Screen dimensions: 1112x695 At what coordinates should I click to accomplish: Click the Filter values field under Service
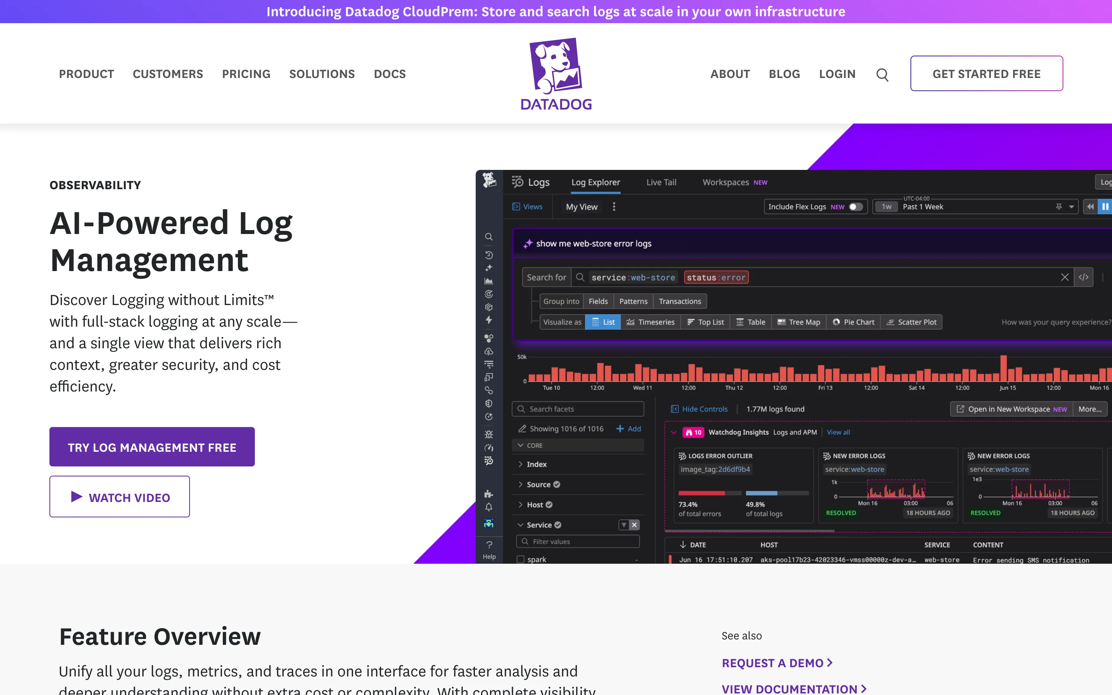click(x=578, y=541)
